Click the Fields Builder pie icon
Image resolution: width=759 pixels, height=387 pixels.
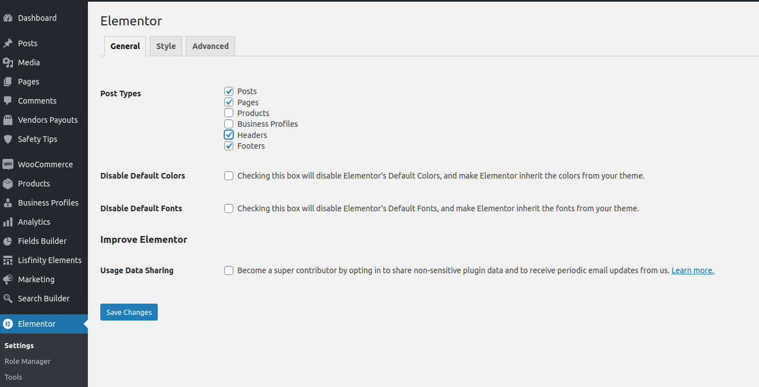click(x=8, y=241)
